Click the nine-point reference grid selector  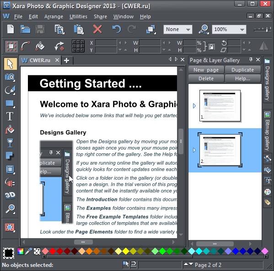(x=78, y=46)
